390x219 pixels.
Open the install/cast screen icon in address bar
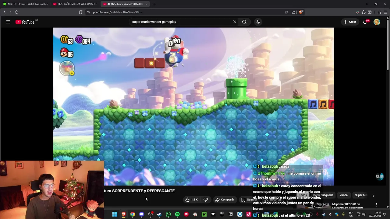(286, 12)
